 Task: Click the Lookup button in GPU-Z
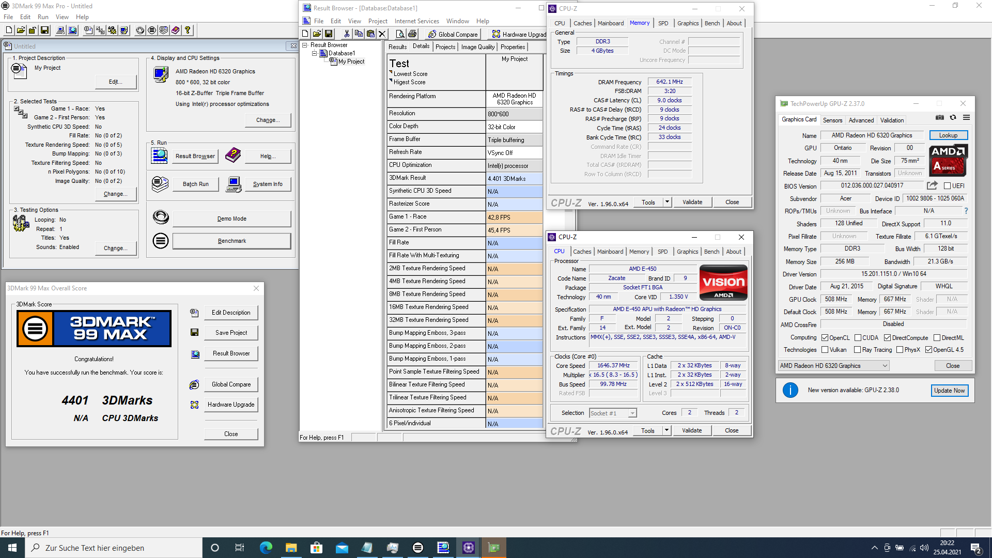[948, 135]
